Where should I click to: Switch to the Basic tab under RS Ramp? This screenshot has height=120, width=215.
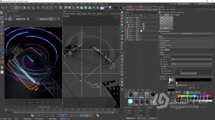pyautogui.click(x=162, y=50)
